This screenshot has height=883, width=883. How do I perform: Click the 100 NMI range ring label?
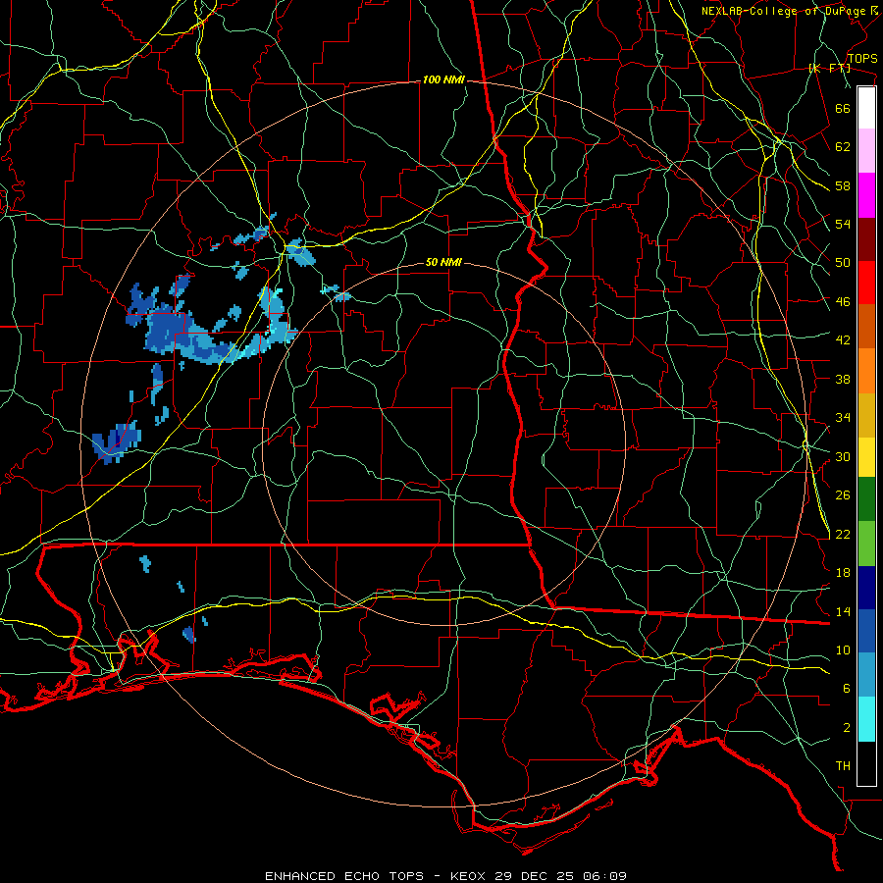point(443,79)
